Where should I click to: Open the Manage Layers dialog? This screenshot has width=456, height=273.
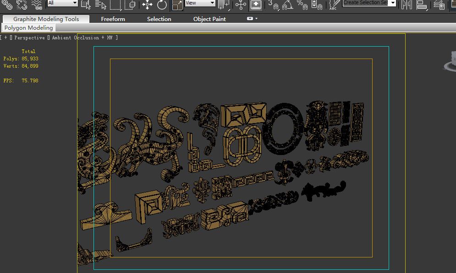pyautogui.click(x=439, y=5)
